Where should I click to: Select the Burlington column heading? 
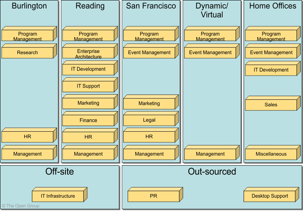coord(29,6)
